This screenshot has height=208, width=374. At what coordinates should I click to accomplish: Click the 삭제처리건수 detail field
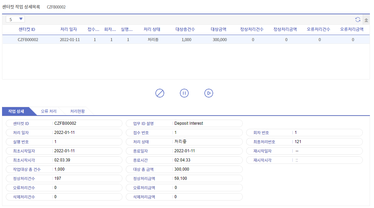64,197
